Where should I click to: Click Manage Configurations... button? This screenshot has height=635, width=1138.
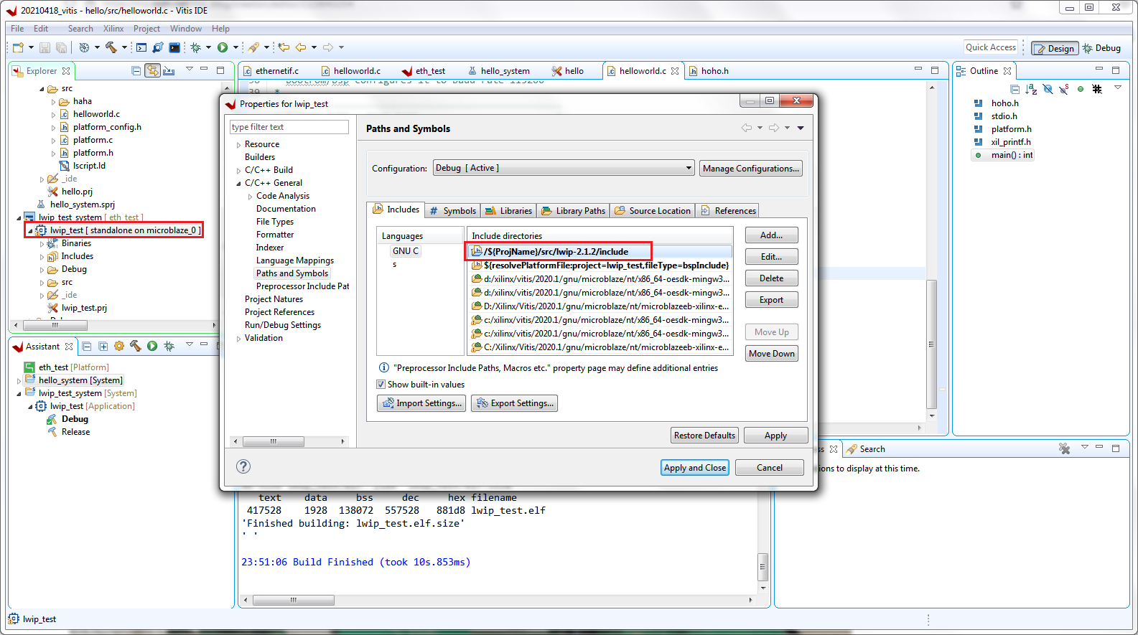750,168
